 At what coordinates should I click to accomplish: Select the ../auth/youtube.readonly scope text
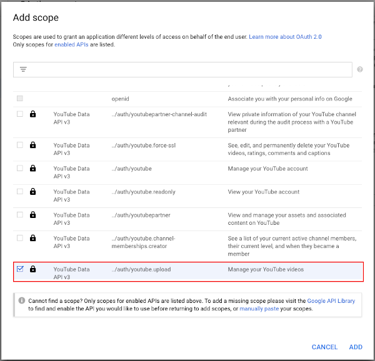pyautogui.click(x=143, y=192)
